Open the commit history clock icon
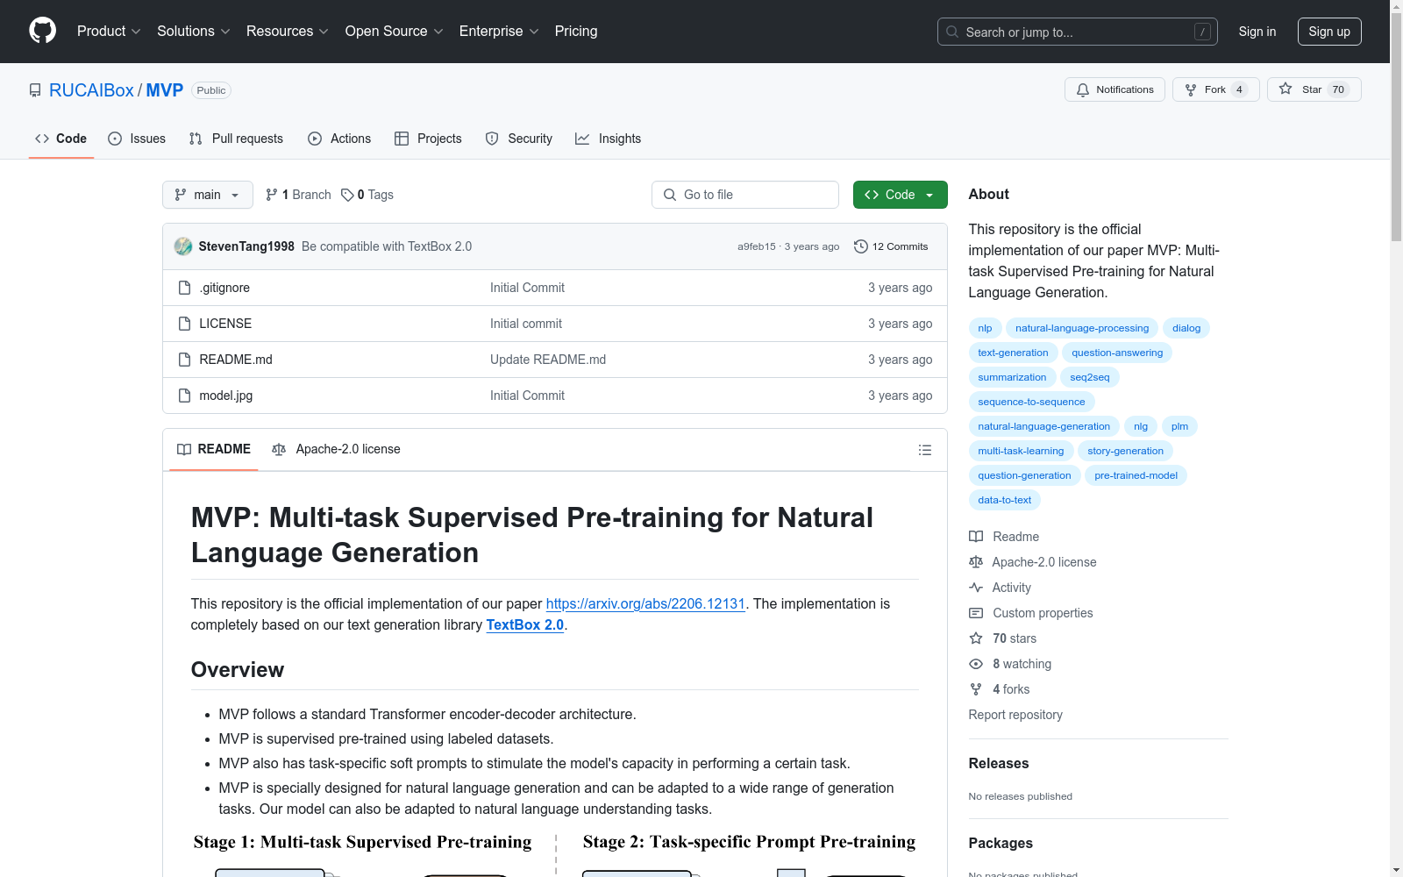 [861, 246]
